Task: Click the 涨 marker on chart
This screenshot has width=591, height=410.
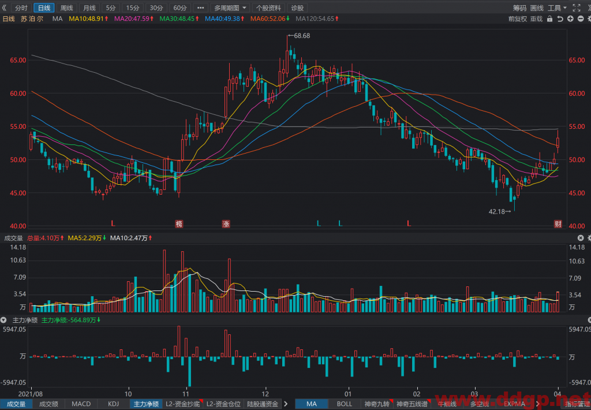Action: (x=226, y=224)
